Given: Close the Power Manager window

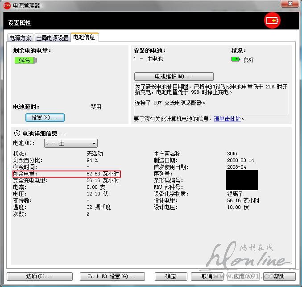Looking at the screenshot, I should 290,4.
